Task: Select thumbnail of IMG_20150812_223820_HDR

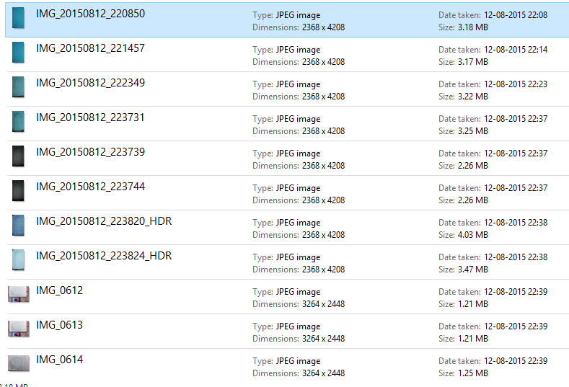Action: coord(18,226)
